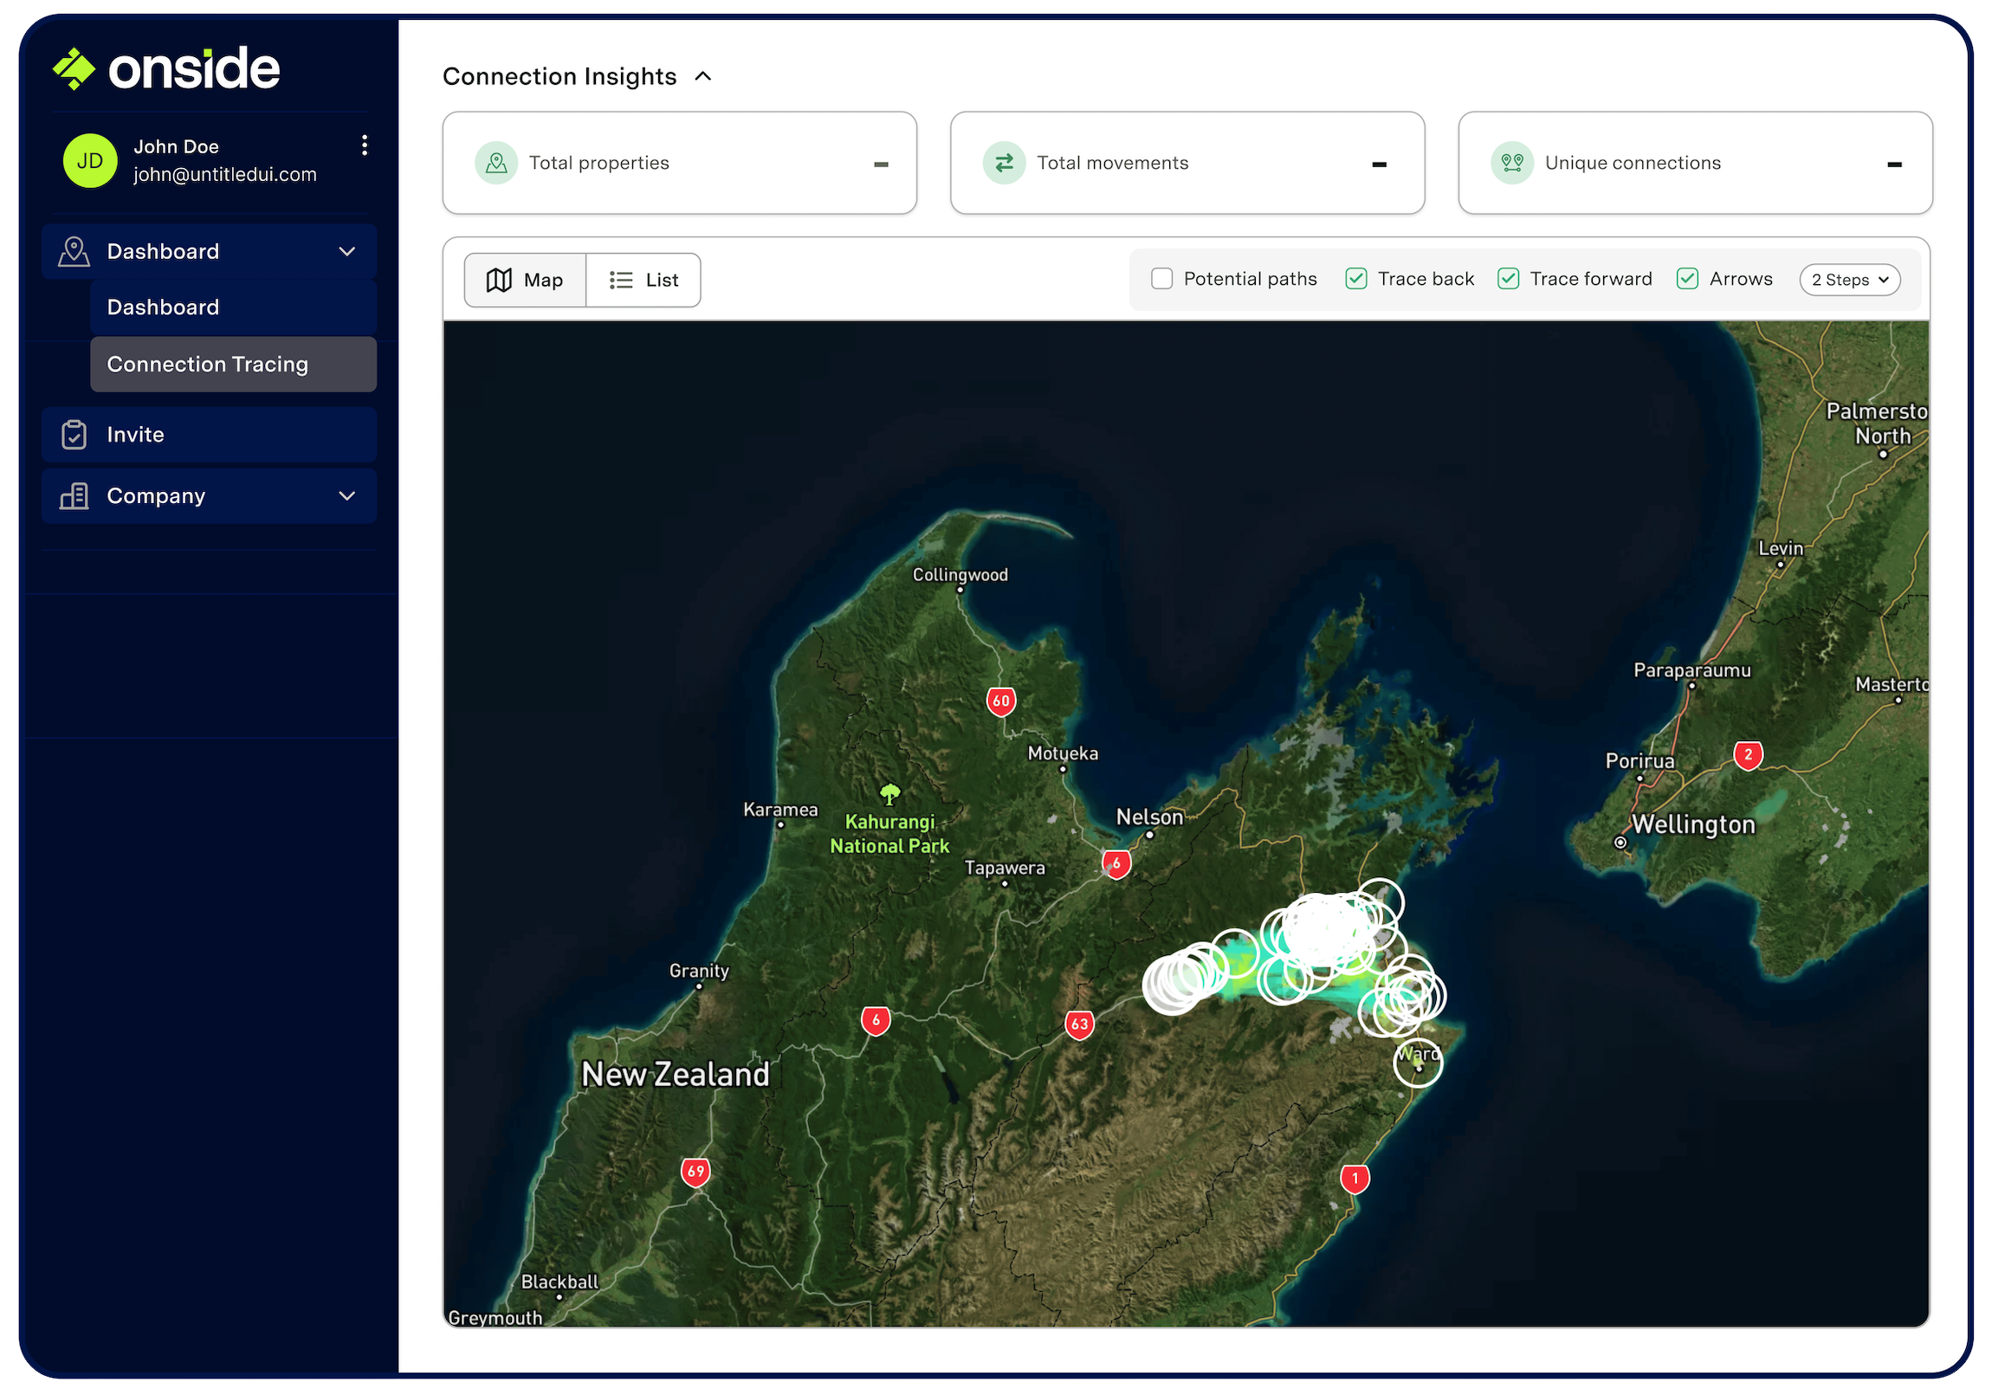The image size is (1992, 1389).
Task: Click the Company building icon
Action: click(x=74, y=496)
